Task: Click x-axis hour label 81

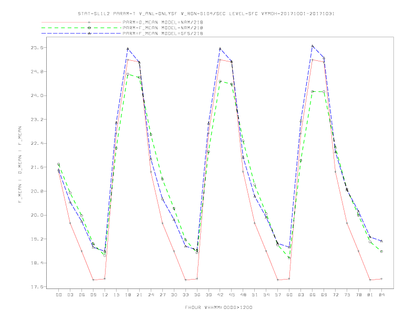Action: click(x=370, y=295)
